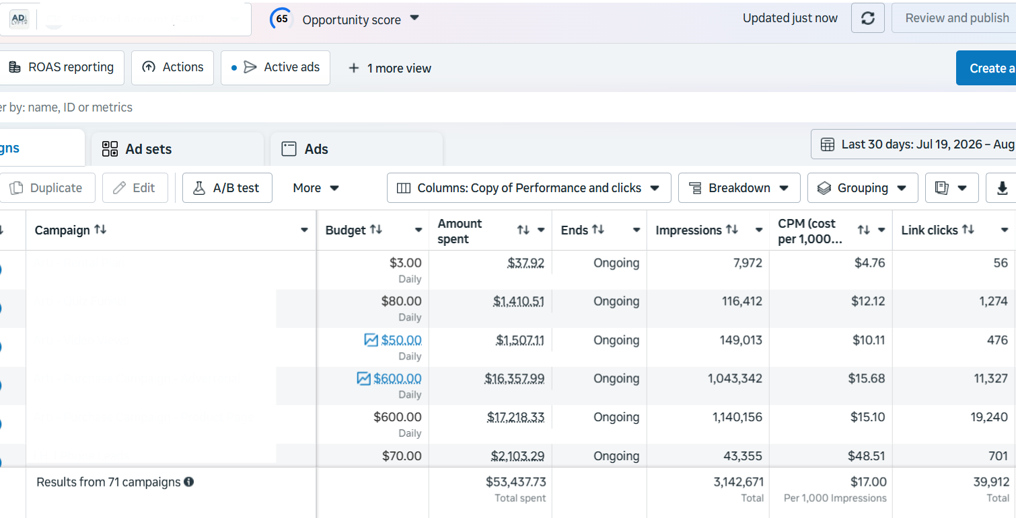This screenshot has height=518, width=1016.
Task: Click the budget trend icon beside $50.00
Action: 371,340
